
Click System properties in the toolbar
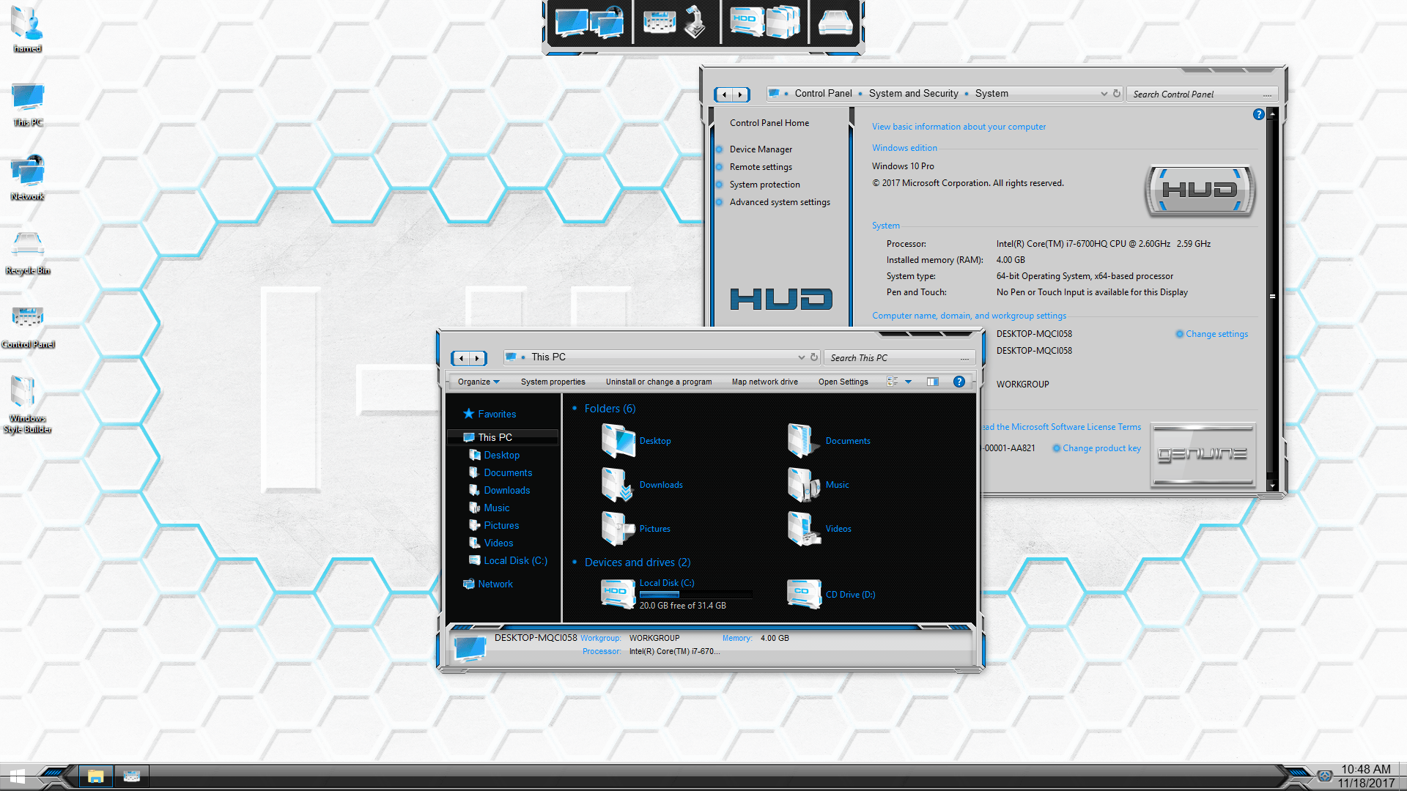[x=553, y=382]
